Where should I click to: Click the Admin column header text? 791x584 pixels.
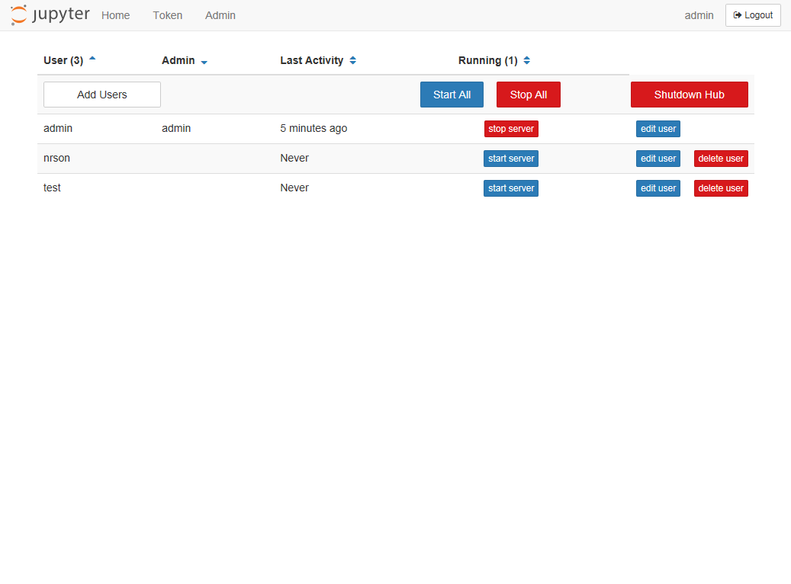point(178,60)
